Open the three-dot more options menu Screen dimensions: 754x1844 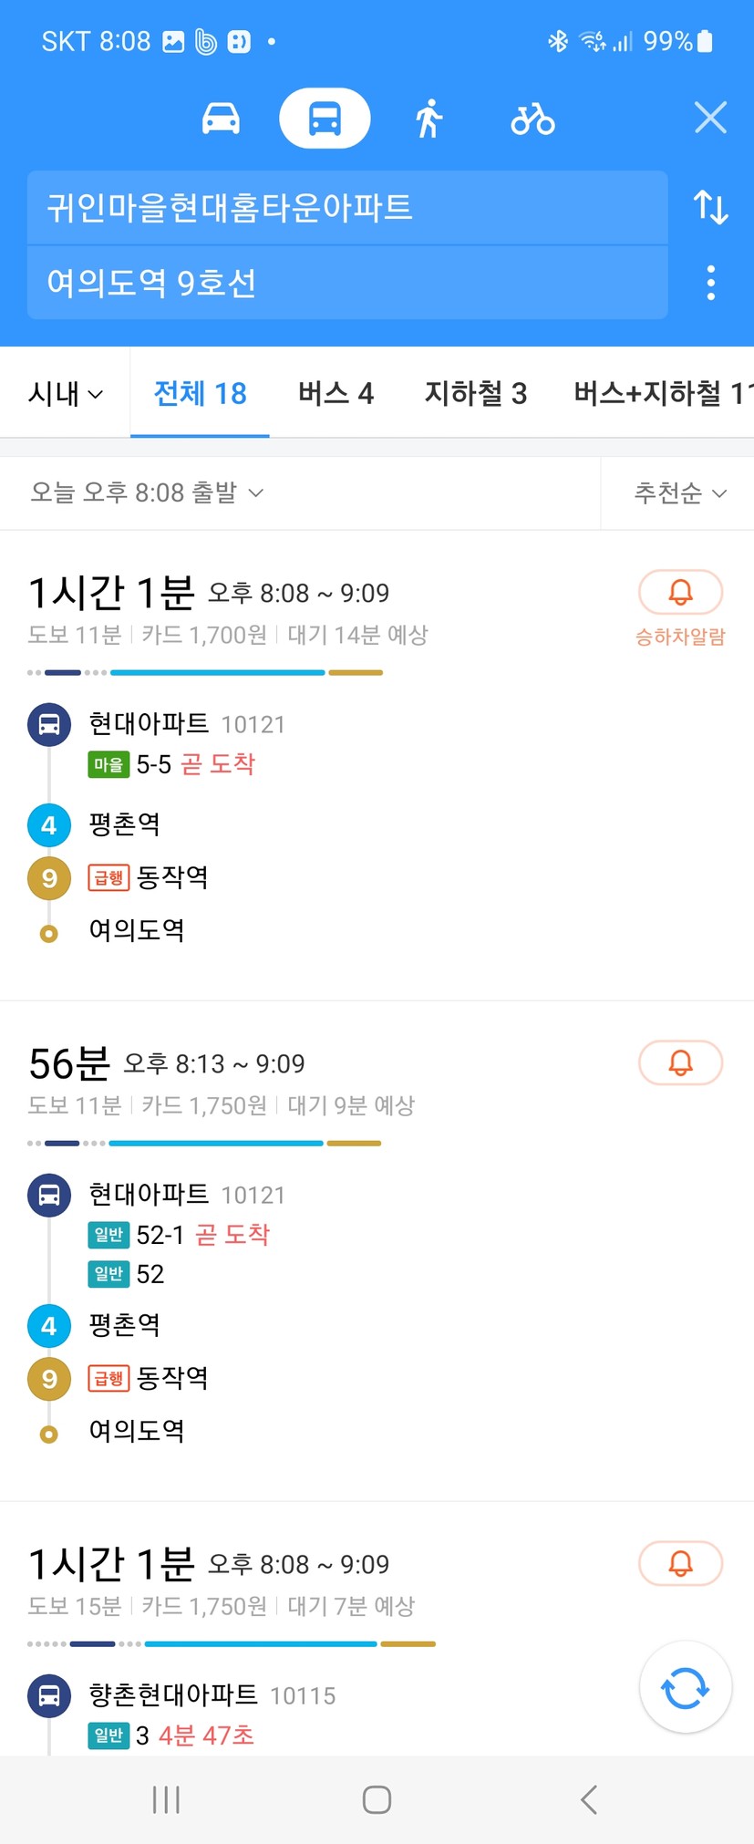coord(711,283)
